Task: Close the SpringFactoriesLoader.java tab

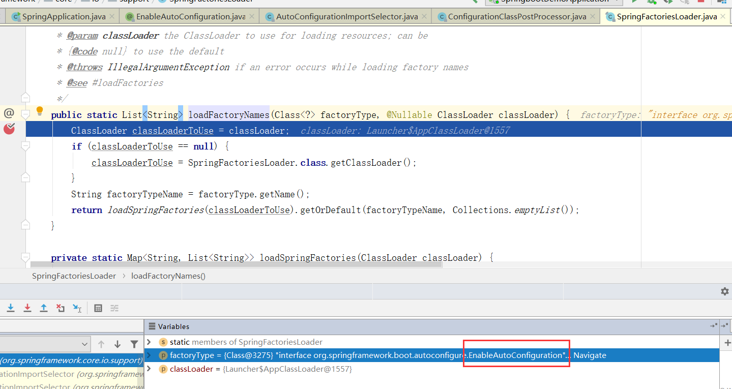Action: [x=724, y=17]
